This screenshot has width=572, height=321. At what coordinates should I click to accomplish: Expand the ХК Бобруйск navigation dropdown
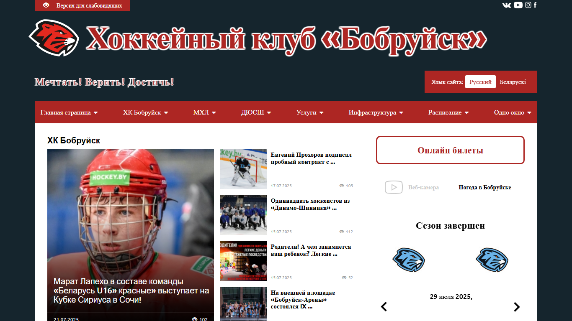[145, 112]
